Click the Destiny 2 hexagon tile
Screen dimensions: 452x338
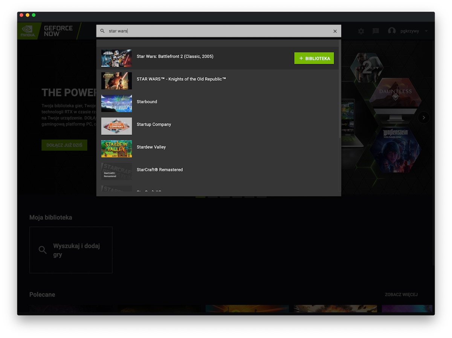click(367, 68)
